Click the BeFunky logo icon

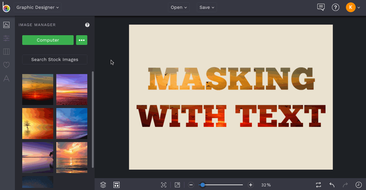(x=6, y=7)
